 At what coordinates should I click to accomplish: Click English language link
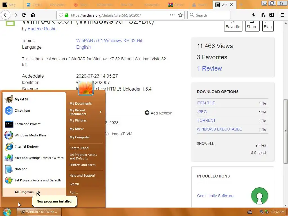tap(83, 47)
